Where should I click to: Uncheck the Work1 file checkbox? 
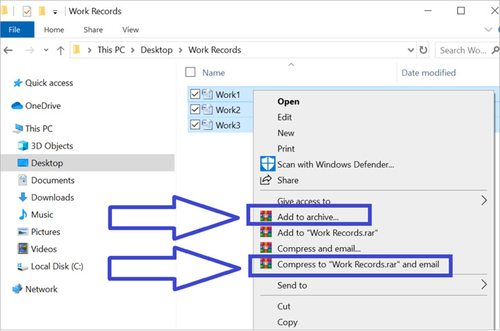[x=195, y=94]
